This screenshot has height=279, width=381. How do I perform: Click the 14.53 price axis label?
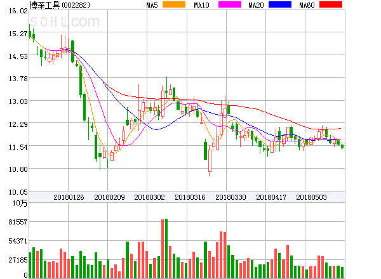18,56
